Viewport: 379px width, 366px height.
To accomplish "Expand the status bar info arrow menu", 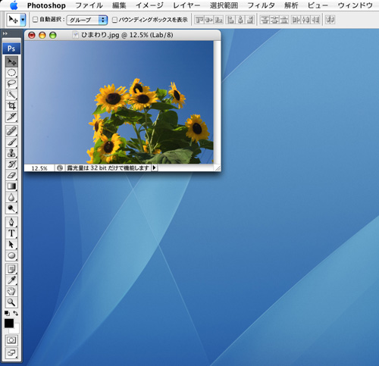I will 155,167.
